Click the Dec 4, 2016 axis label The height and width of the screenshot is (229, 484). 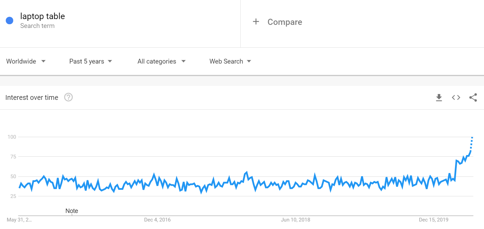click(x=157, y=220)
